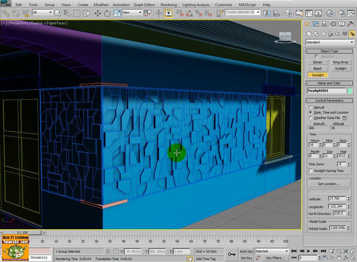
Task: Expand the View coordinate system dropdown
Action: click(132, 13)
